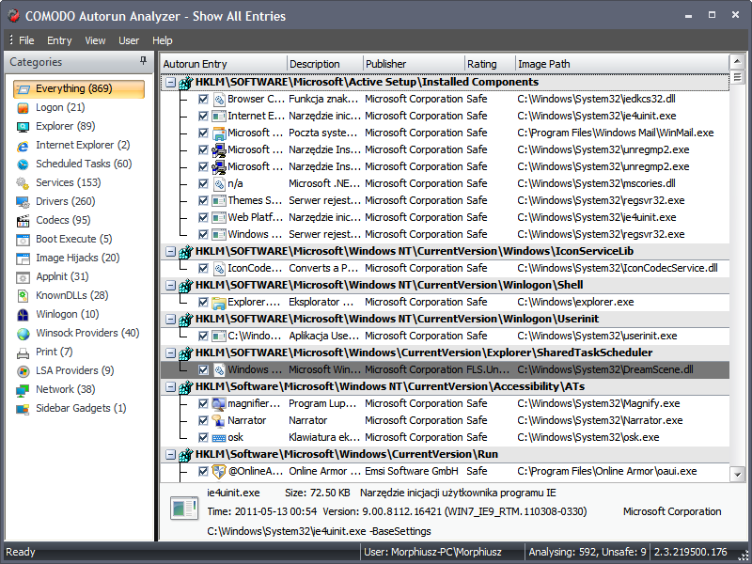This screenshot has width=752, height=564.
Task: Collapse the Winlogon\Shell registry group
Action: point(170,286)
